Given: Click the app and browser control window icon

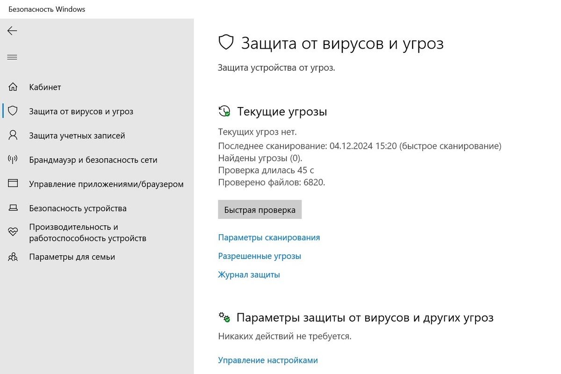Looking at the screenshot, I should 13,184.
